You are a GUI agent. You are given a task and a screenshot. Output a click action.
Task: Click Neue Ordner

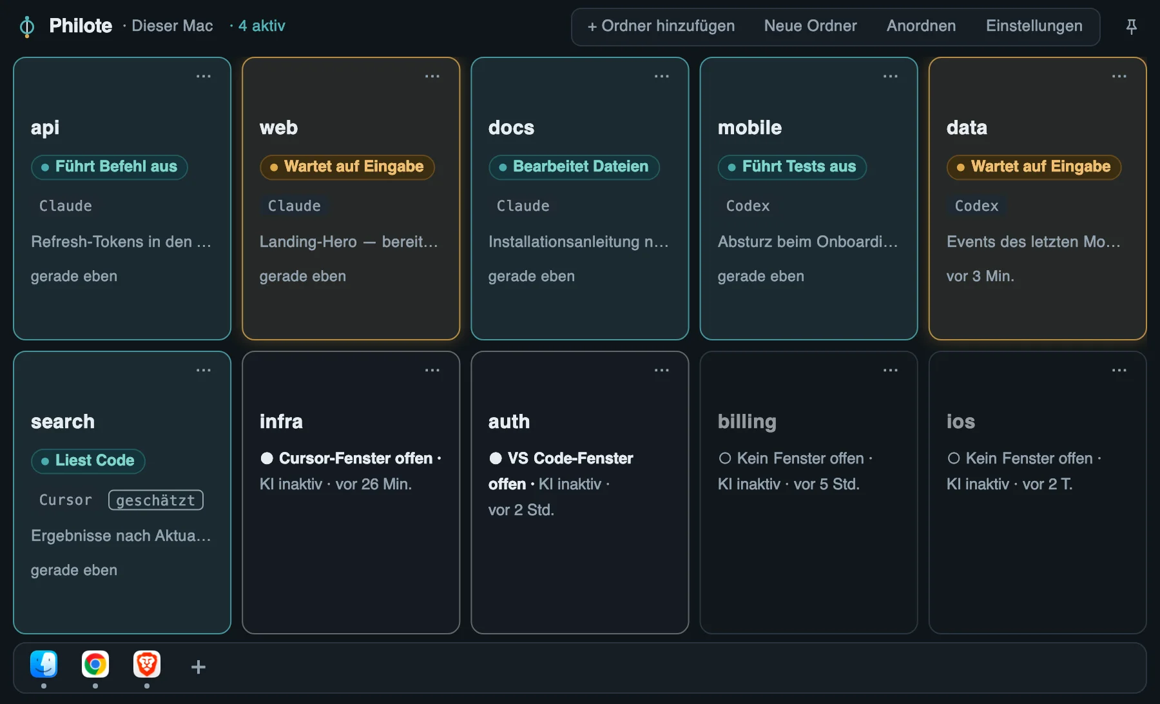(811, 26)
